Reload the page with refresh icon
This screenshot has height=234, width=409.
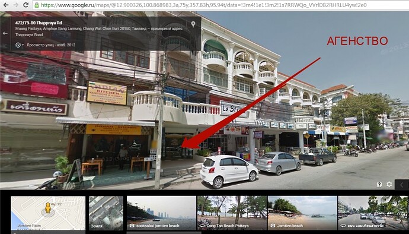coord(26,5)
